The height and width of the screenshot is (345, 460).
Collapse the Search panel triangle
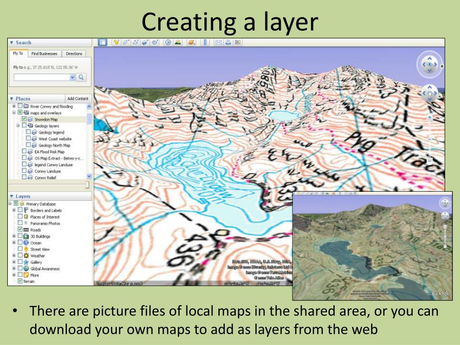click(12, 43)
